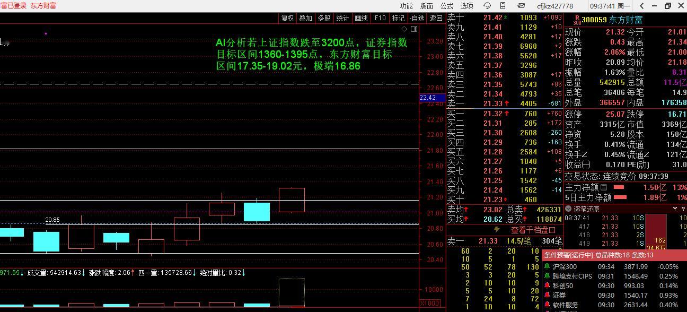The height and width of the screenshot is (312, 687).
Task: Click the latest red hollow candlestick
Action: coord(292,200)
